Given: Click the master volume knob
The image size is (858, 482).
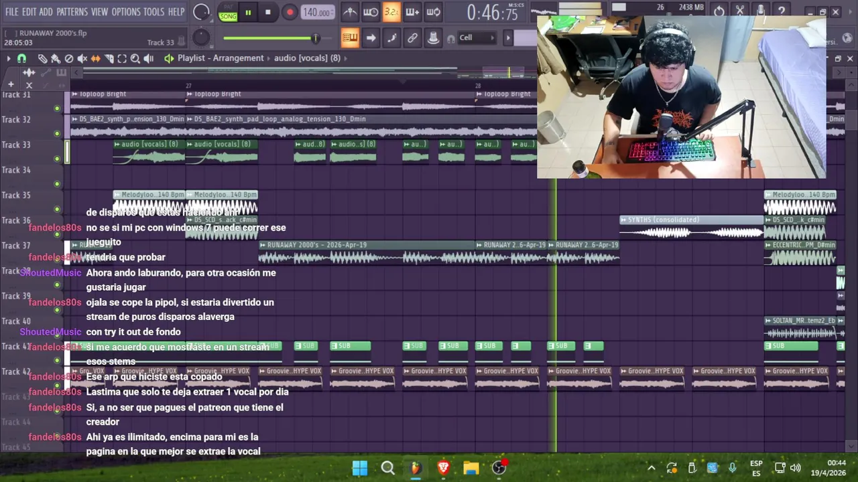Looking at the screenshot, I should click(x=201, y=12).
